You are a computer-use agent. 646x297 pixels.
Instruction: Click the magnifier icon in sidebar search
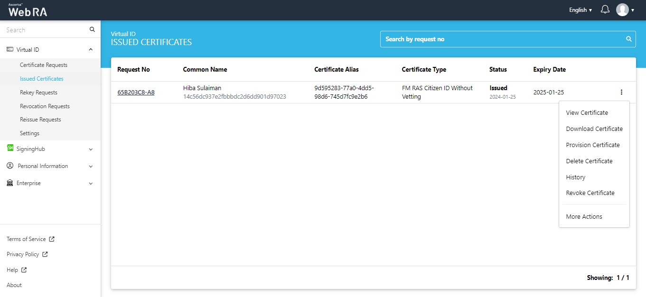tap(92, 29)
